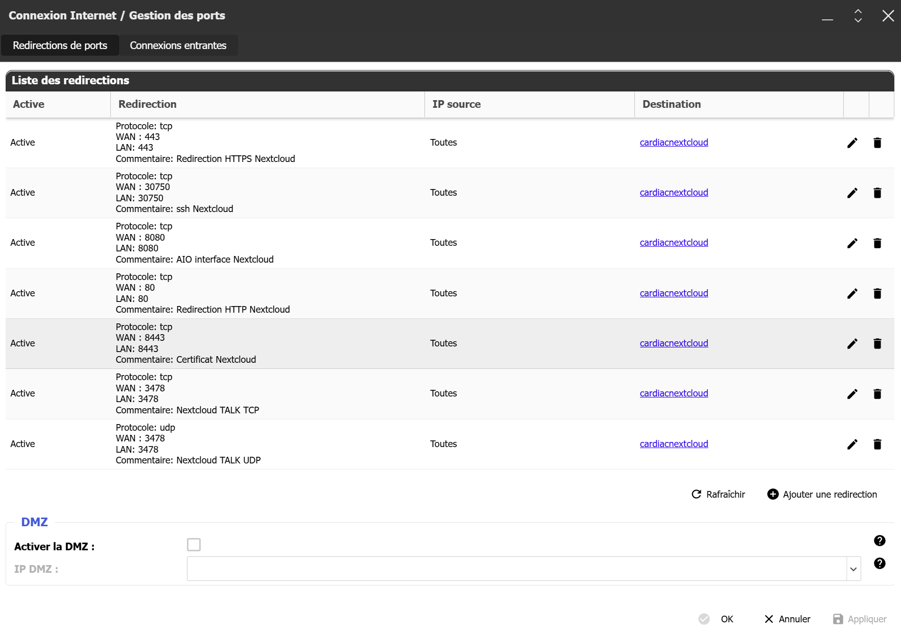Delete the Redirection HTTPS Nextcloud rule
901x631 pixels.
click(877, 143)
